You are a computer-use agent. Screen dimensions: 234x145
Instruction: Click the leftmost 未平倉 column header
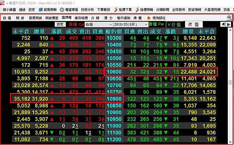point(21,31)
